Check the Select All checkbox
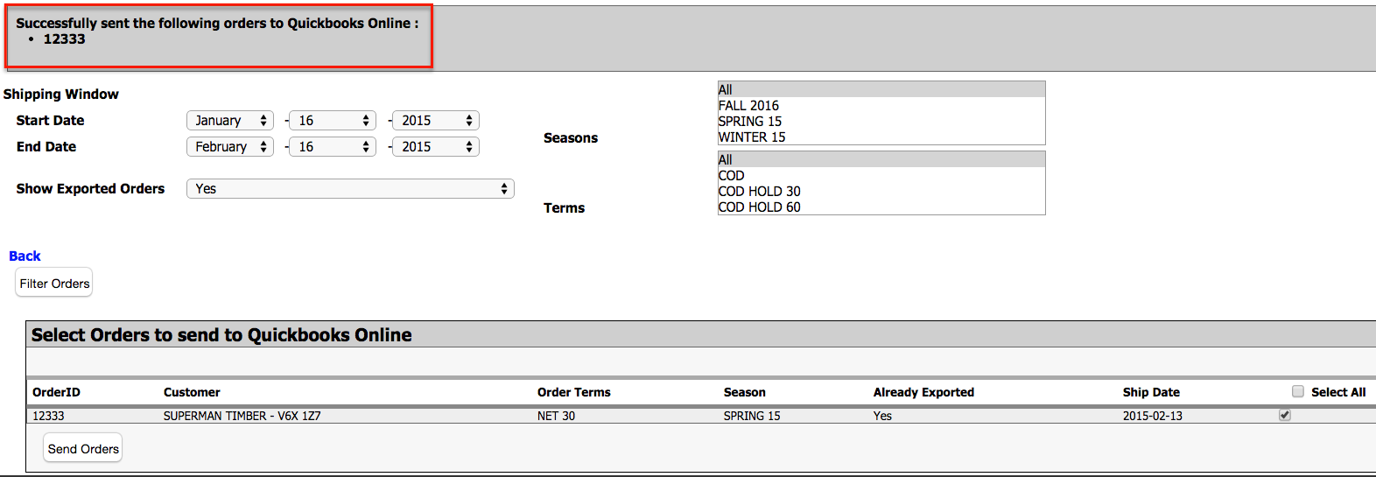Screen dimensions: 1376x477 tap(1298, 392)
